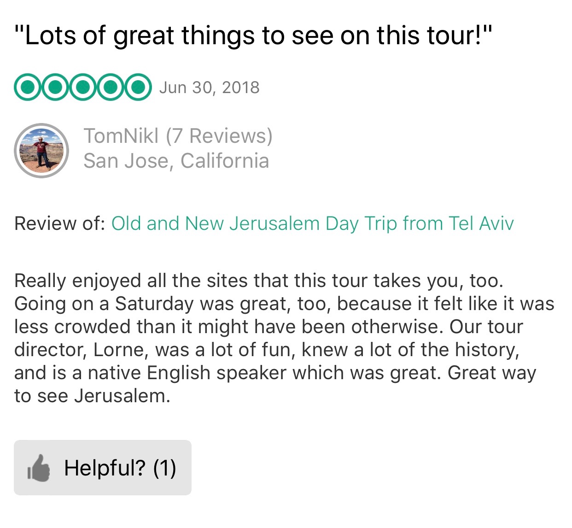Click the name Lorne in the review

tap(120, 350)
